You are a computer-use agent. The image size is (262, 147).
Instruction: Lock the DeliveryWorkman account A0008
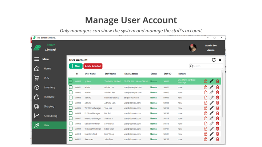click(x=206, y=123)
